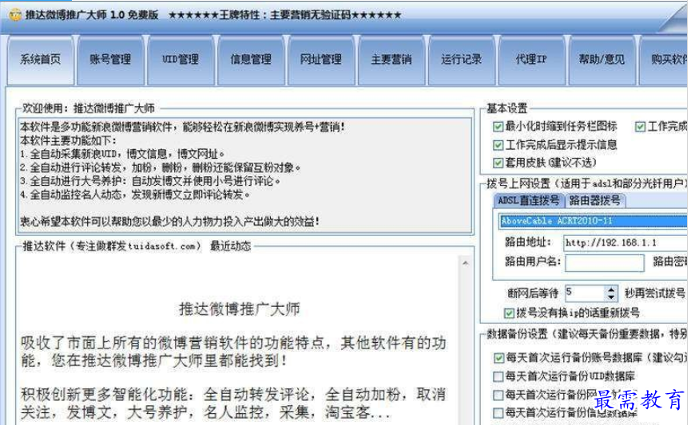Viewport: 691px width, 425px height.
Task: Click line 1.全自动采集新浪UID
Action: click(x=122, y=154)
